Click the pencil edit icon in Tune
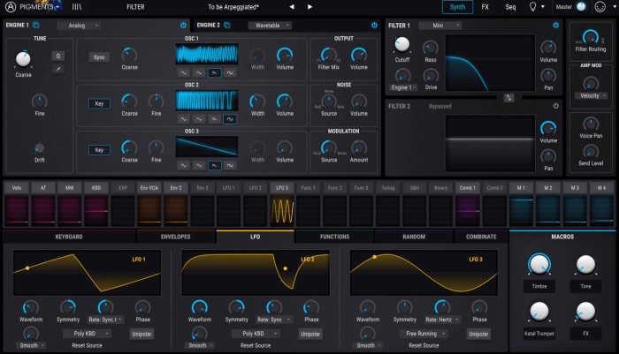 coord(58,69)
